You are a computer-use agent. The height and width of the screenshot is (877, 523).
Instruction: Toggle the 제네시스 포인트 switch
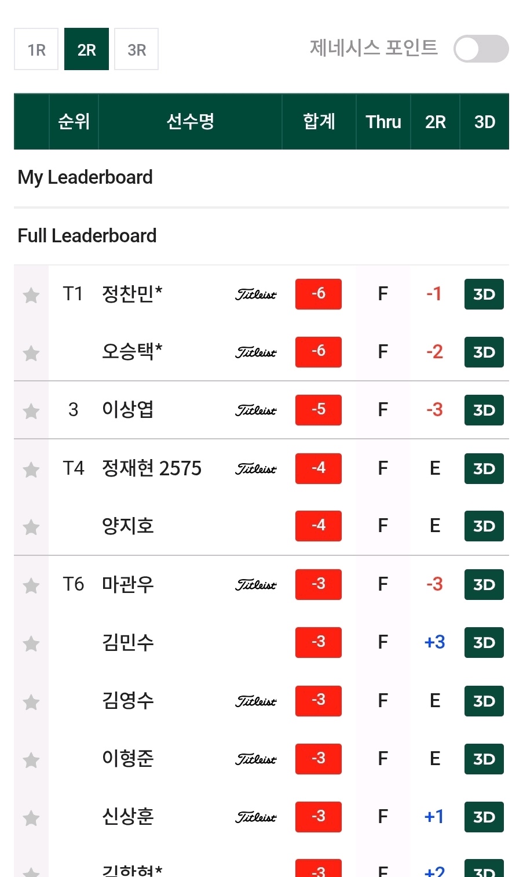pyautogui.click(x=481, y=49)
